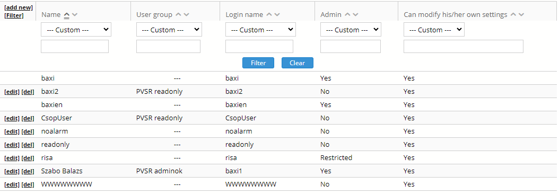This screenshot has width=559, height=194.
Task: Edit the CsopUser entry
Action: tap(12, 118)
